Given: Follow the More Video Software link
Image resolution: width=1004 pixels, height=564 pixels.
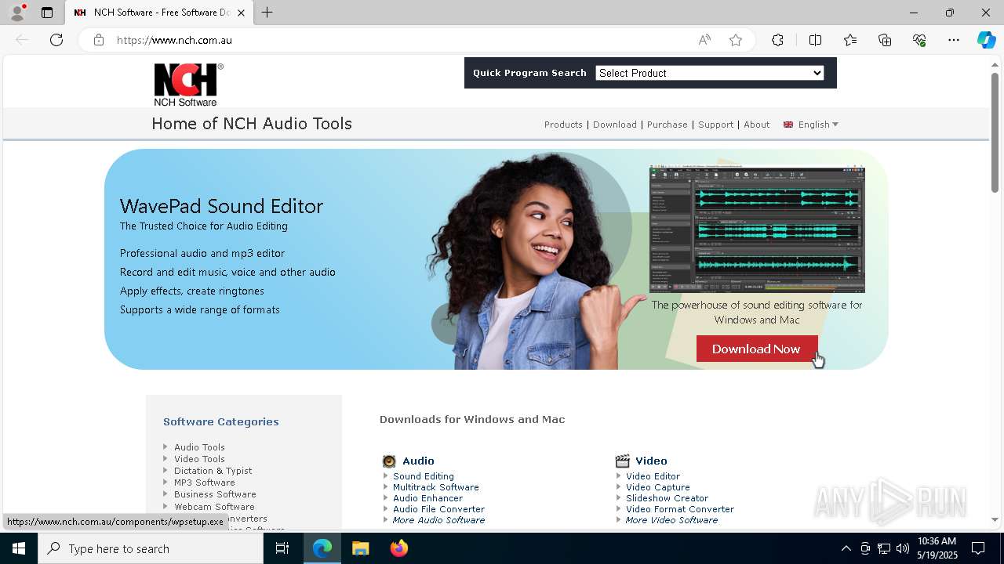Looking at the screenshot, I should tap(672, 520).
